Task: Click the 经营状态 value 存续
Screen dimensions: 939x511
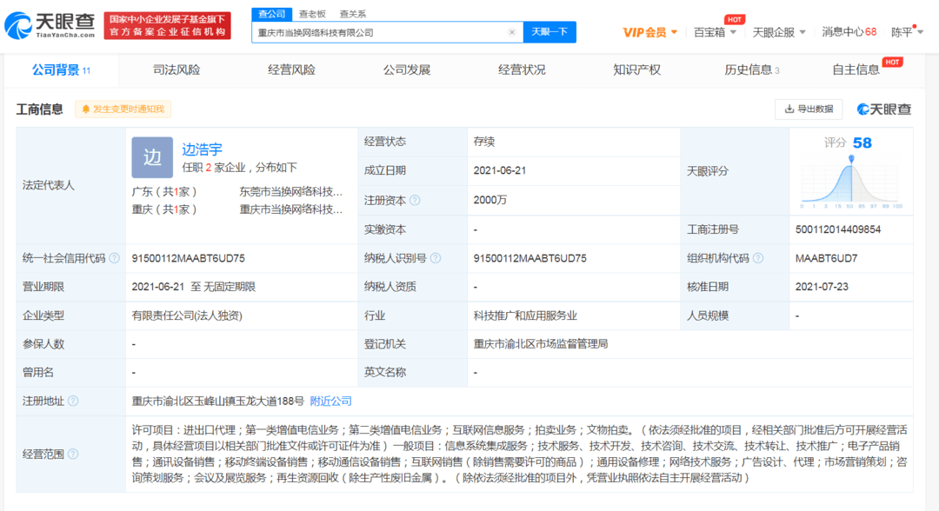Action: (484, 142)
